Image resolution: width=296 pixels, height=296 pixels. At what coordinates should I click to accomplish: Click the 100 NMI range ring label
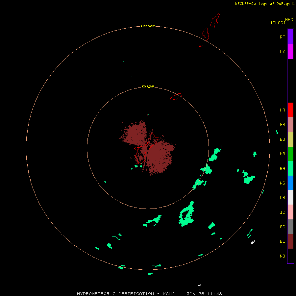click(x=148, y=26)
